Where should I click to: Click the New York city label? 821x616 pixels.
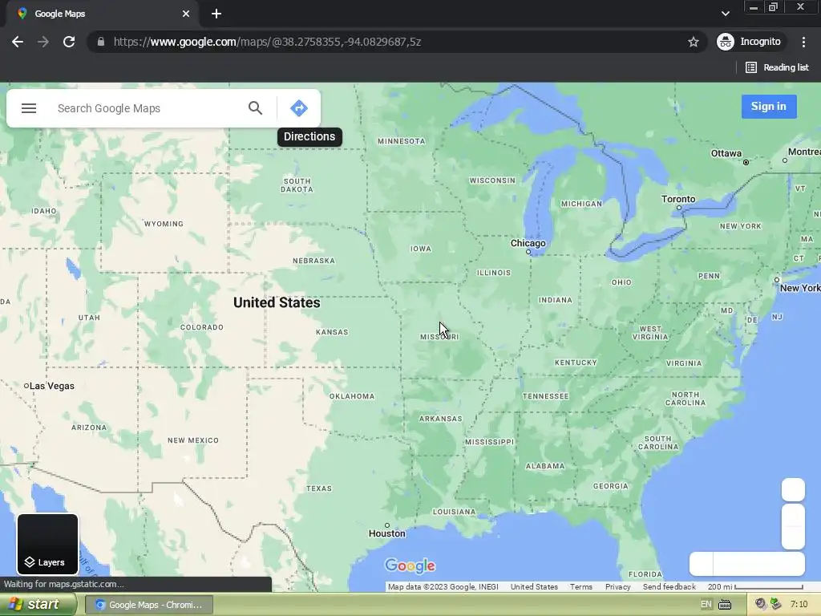pyautogui.click(x=800, y=288)
